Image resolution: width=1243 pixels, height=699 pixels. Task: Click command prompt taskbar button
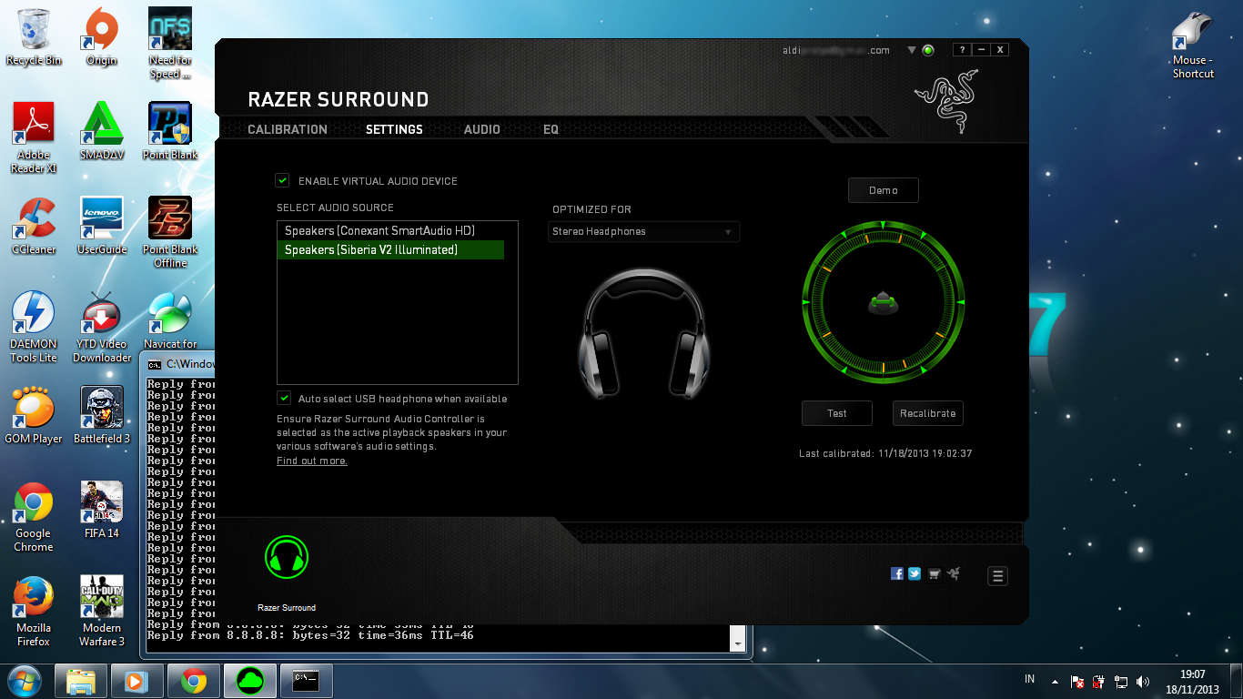(x=306, y=681)
